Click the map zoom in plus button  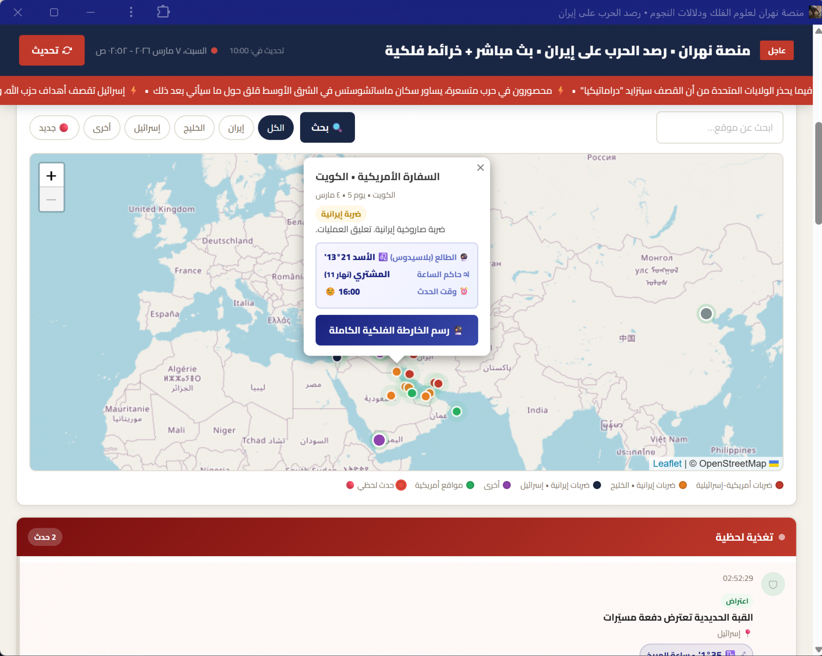(51, 176)
